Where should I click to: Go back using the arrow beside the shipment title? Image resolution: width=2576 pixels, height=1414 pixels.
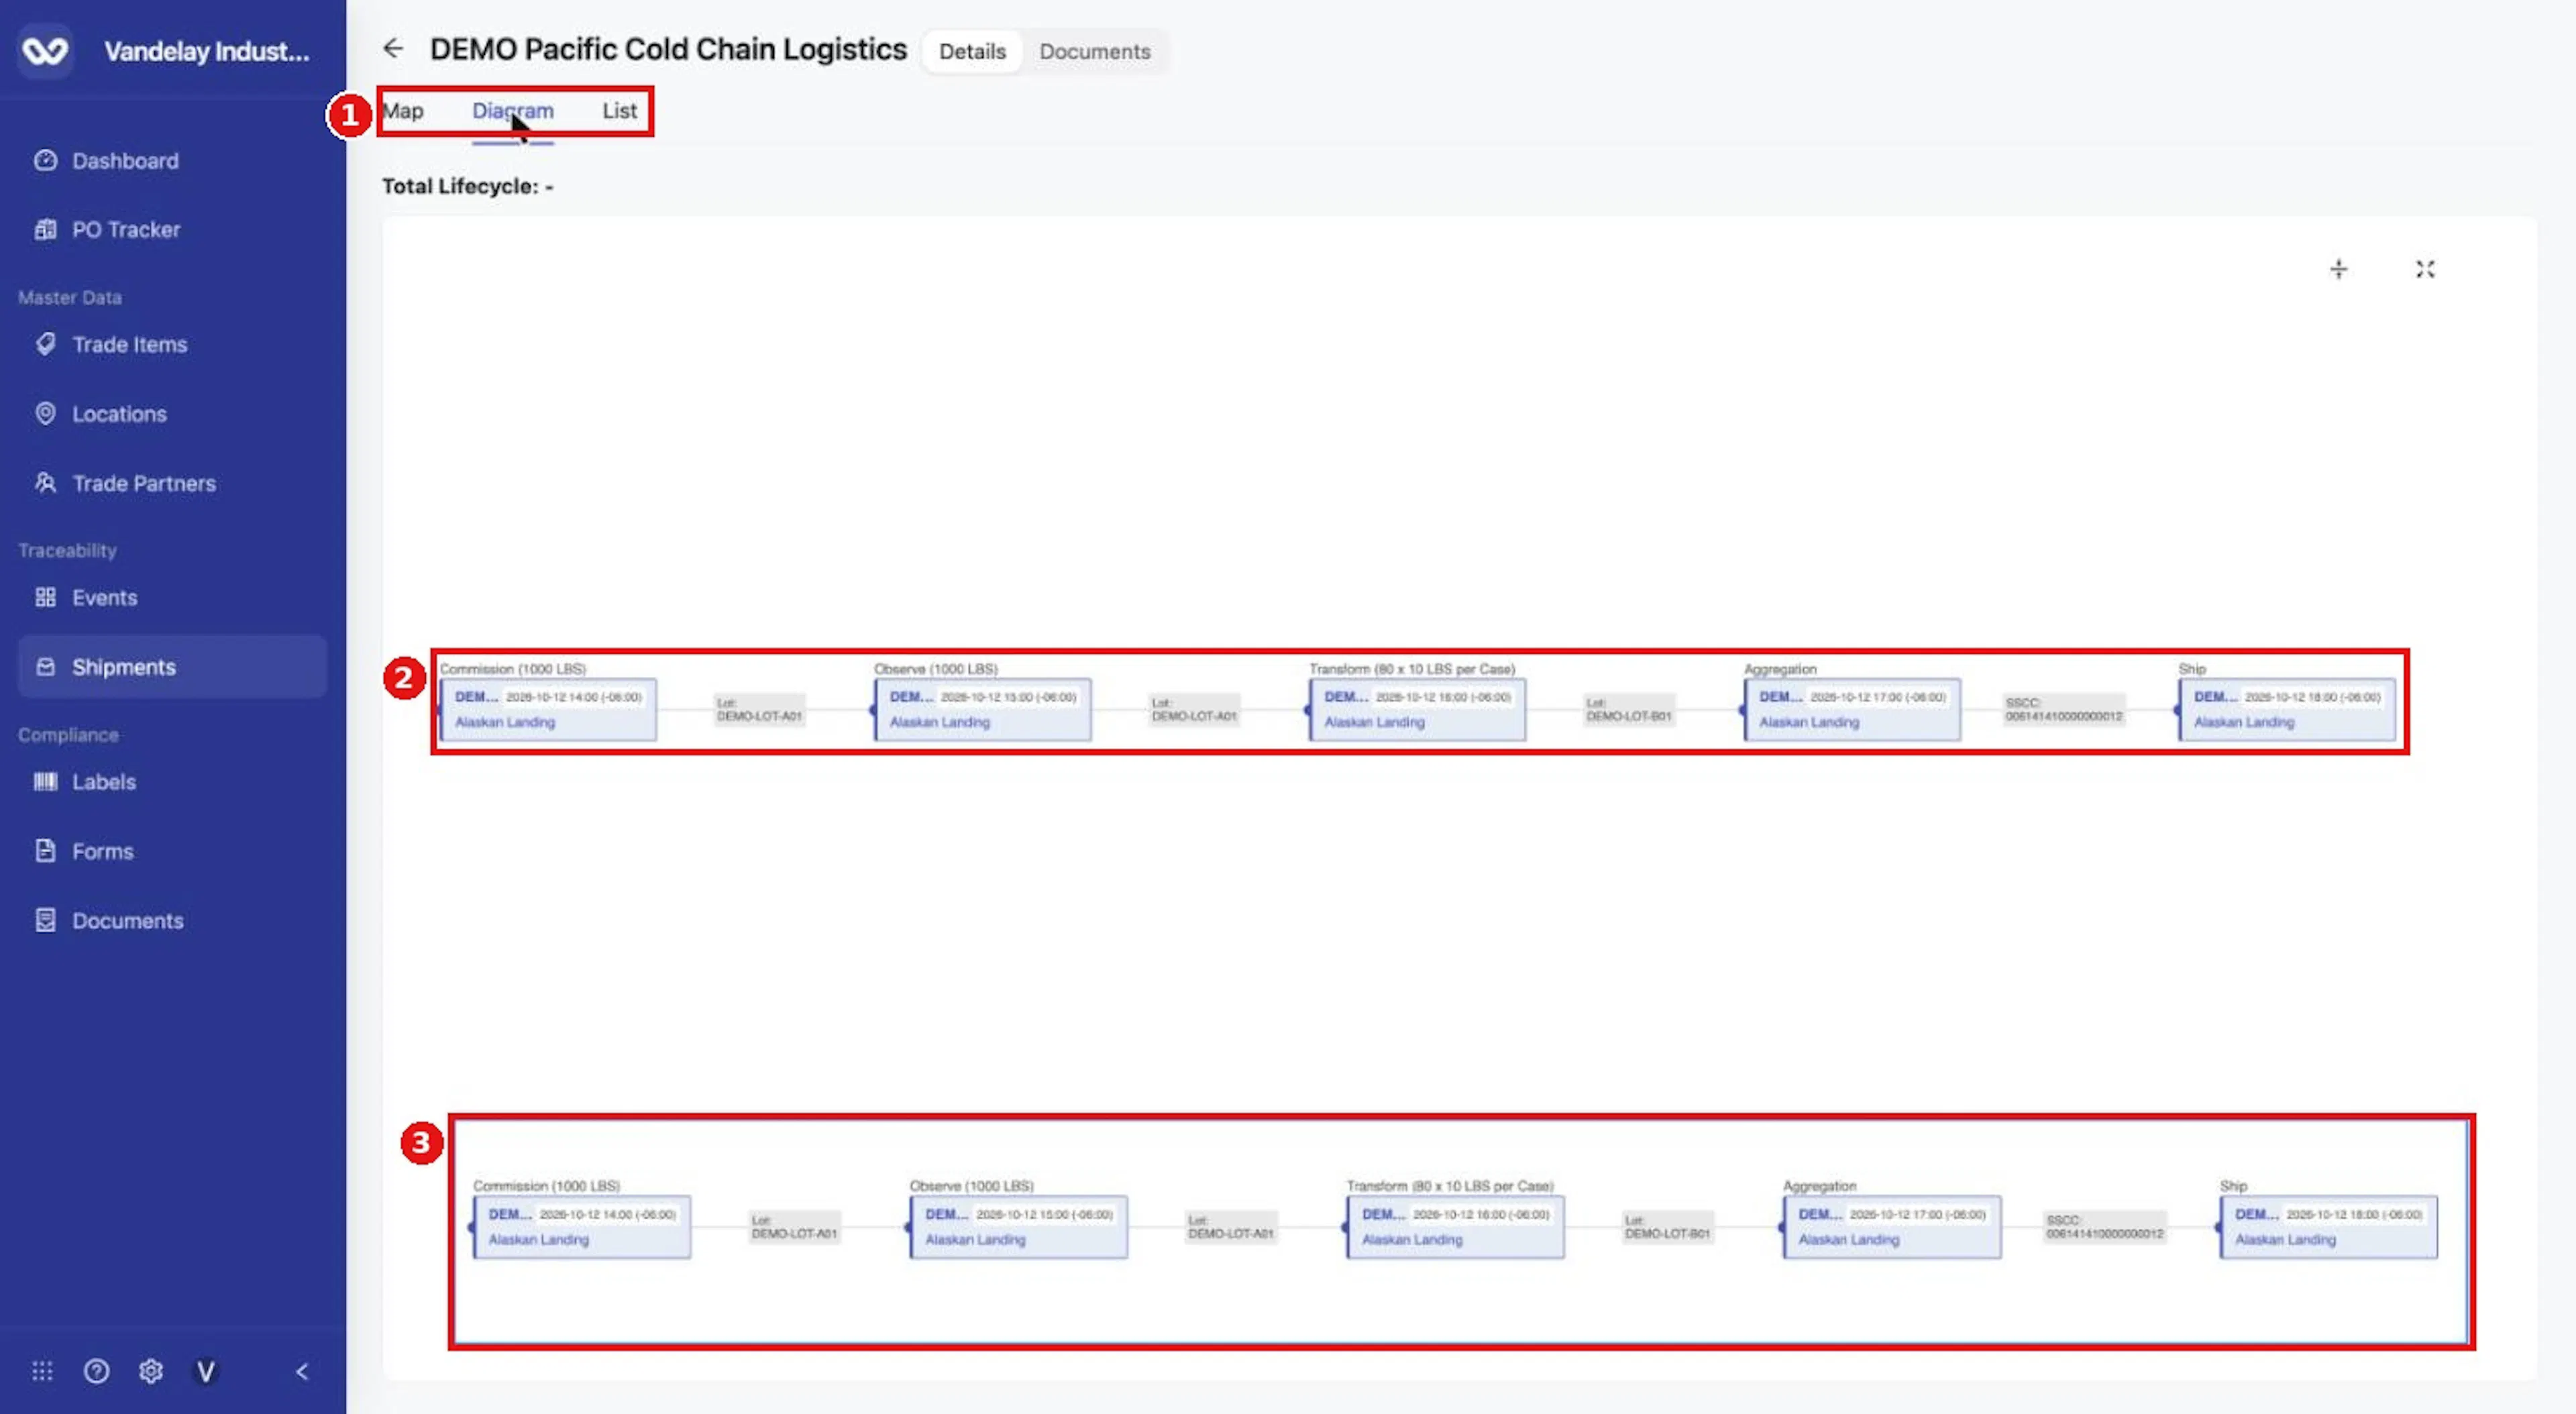point(393,48)
